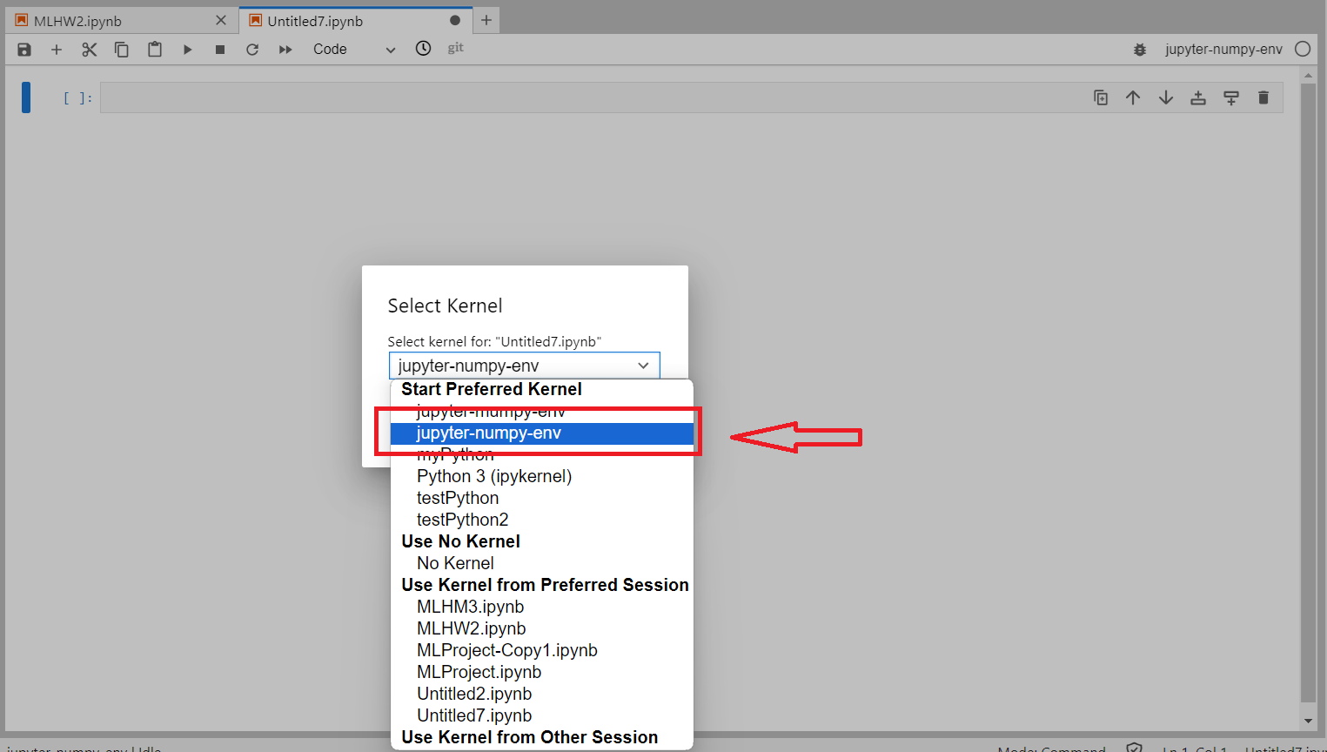
Task: Paste cell from the clipboard icon
Action: (x=155, y=50)
